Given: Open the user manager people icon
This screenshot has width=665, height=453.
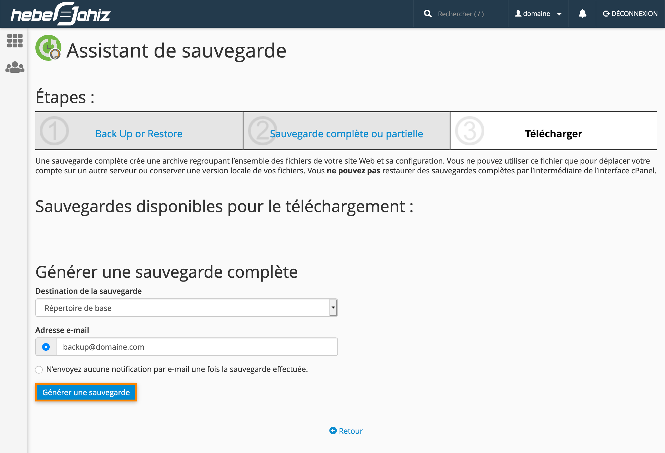Looking at the screenshot, I should point(15,67).
